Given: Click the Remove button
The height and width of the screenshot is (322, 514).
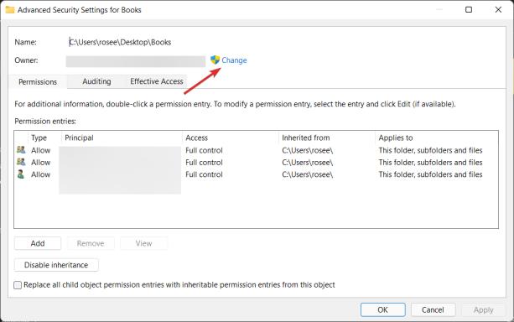Looking at the screenshot, I should coord(91,243).
